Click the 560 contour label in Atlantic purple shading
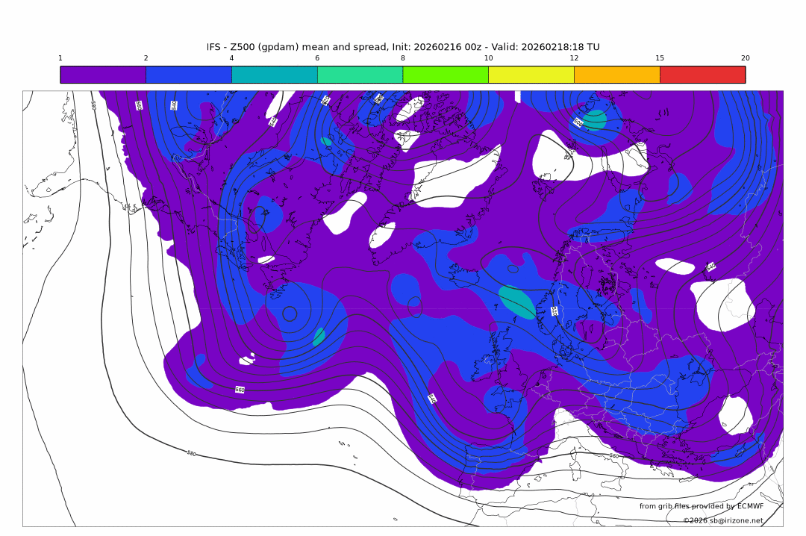Screen dimensions: 806x536 [240, 390]
